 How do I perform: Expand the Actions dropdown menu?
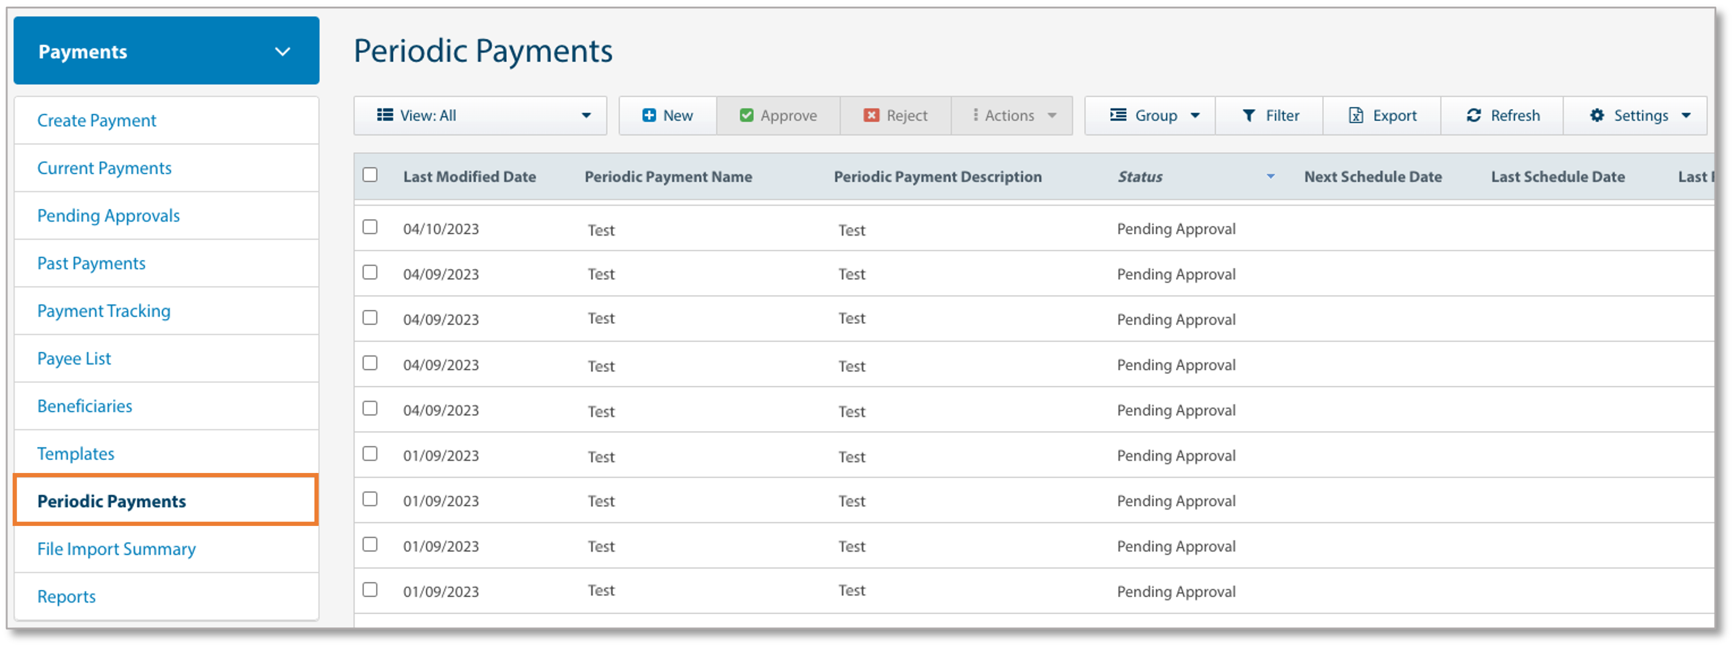(1013, 115)
